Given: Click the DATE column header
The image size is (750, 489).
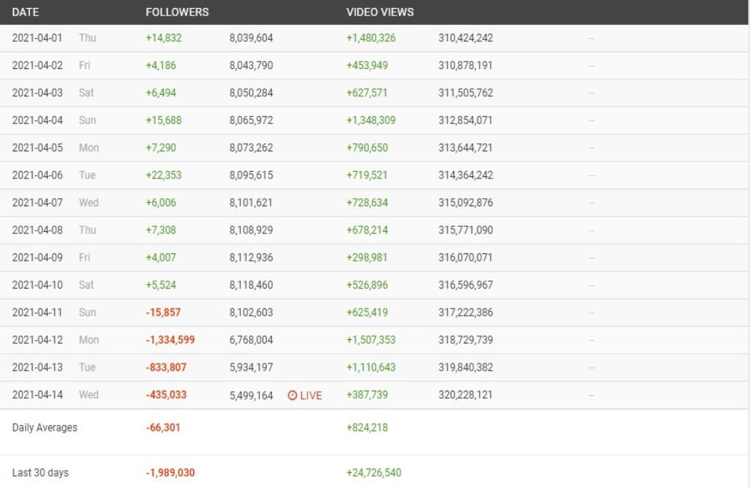Looking at the screenshot, I should (26, 12).
